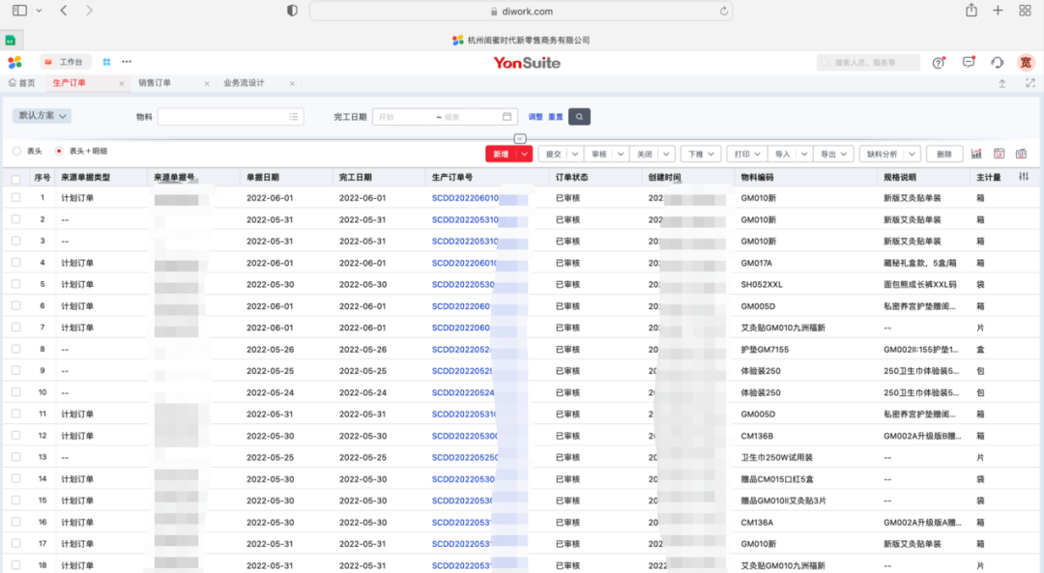This screenshot has width=1044, height=573.
Task: Click the 调整 link
Action: (536, 117)
